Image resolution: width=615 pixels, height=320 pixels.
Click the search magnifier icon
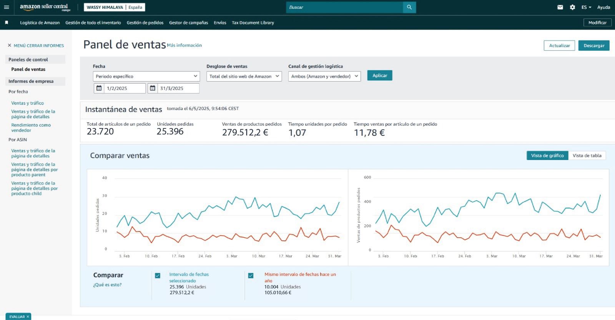point(409,7)
